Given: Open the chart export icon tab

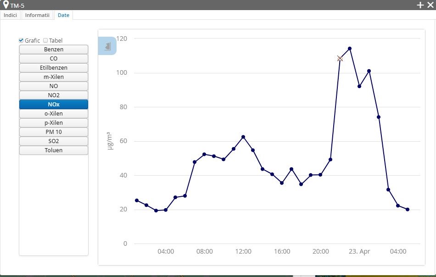Looking at the screenshot, I should 107,46.
